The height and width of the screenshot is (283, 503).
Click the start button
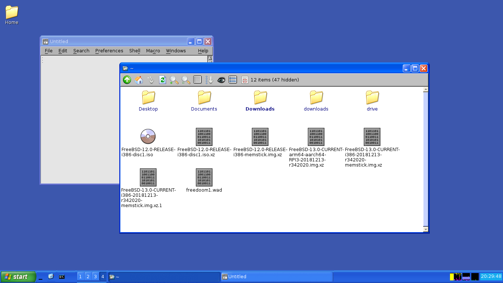tap(18, 277)
